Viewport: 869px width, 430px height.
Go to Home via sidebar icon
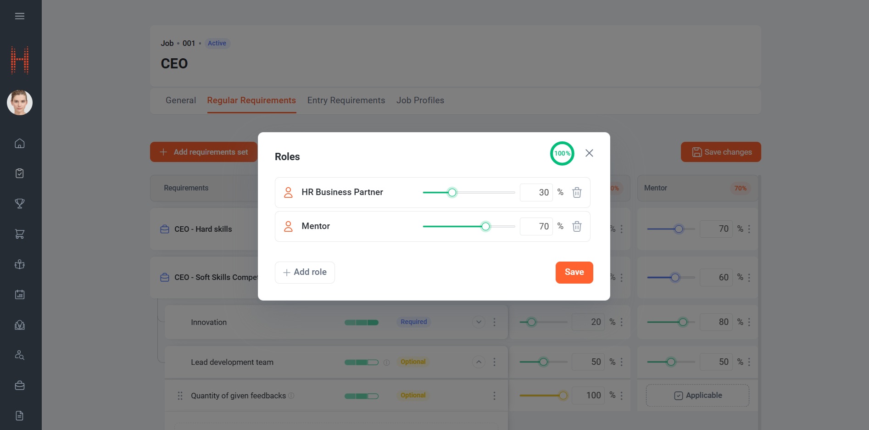(x=20, y=143)
